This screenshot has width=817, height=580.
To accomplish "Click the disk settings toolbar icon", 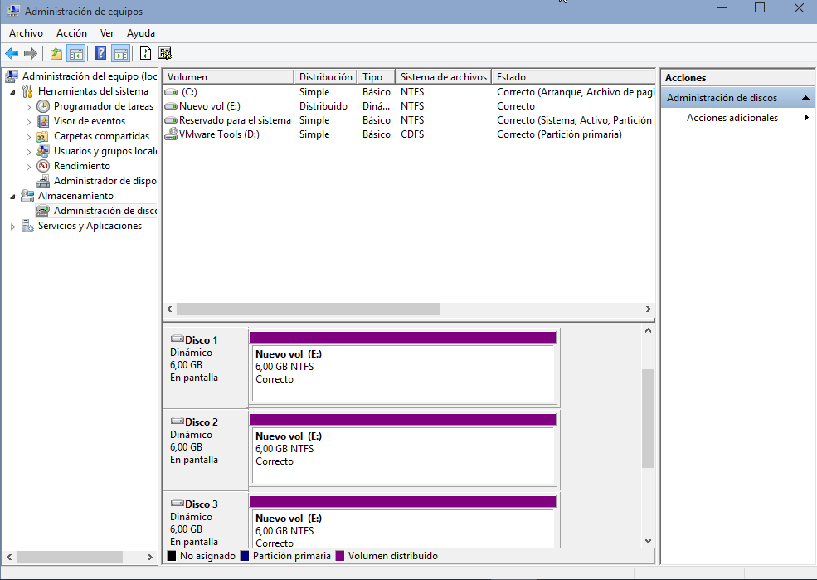I will click(x=165, y=53).
